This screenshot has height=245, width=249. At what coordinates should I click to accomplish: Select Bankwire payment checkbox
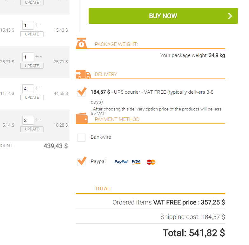(x=82, y=137)
